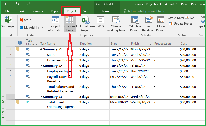The image size is (206, 126).
Task: Click the Tell me search box
Action: click(147, 11)
